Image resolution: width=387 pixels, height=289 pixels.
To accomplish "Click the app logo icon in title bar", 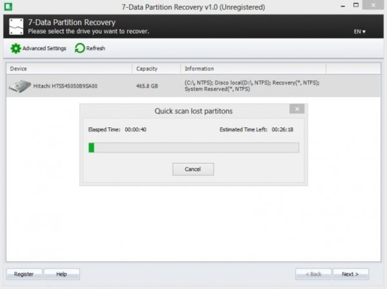I will point(8,6).
